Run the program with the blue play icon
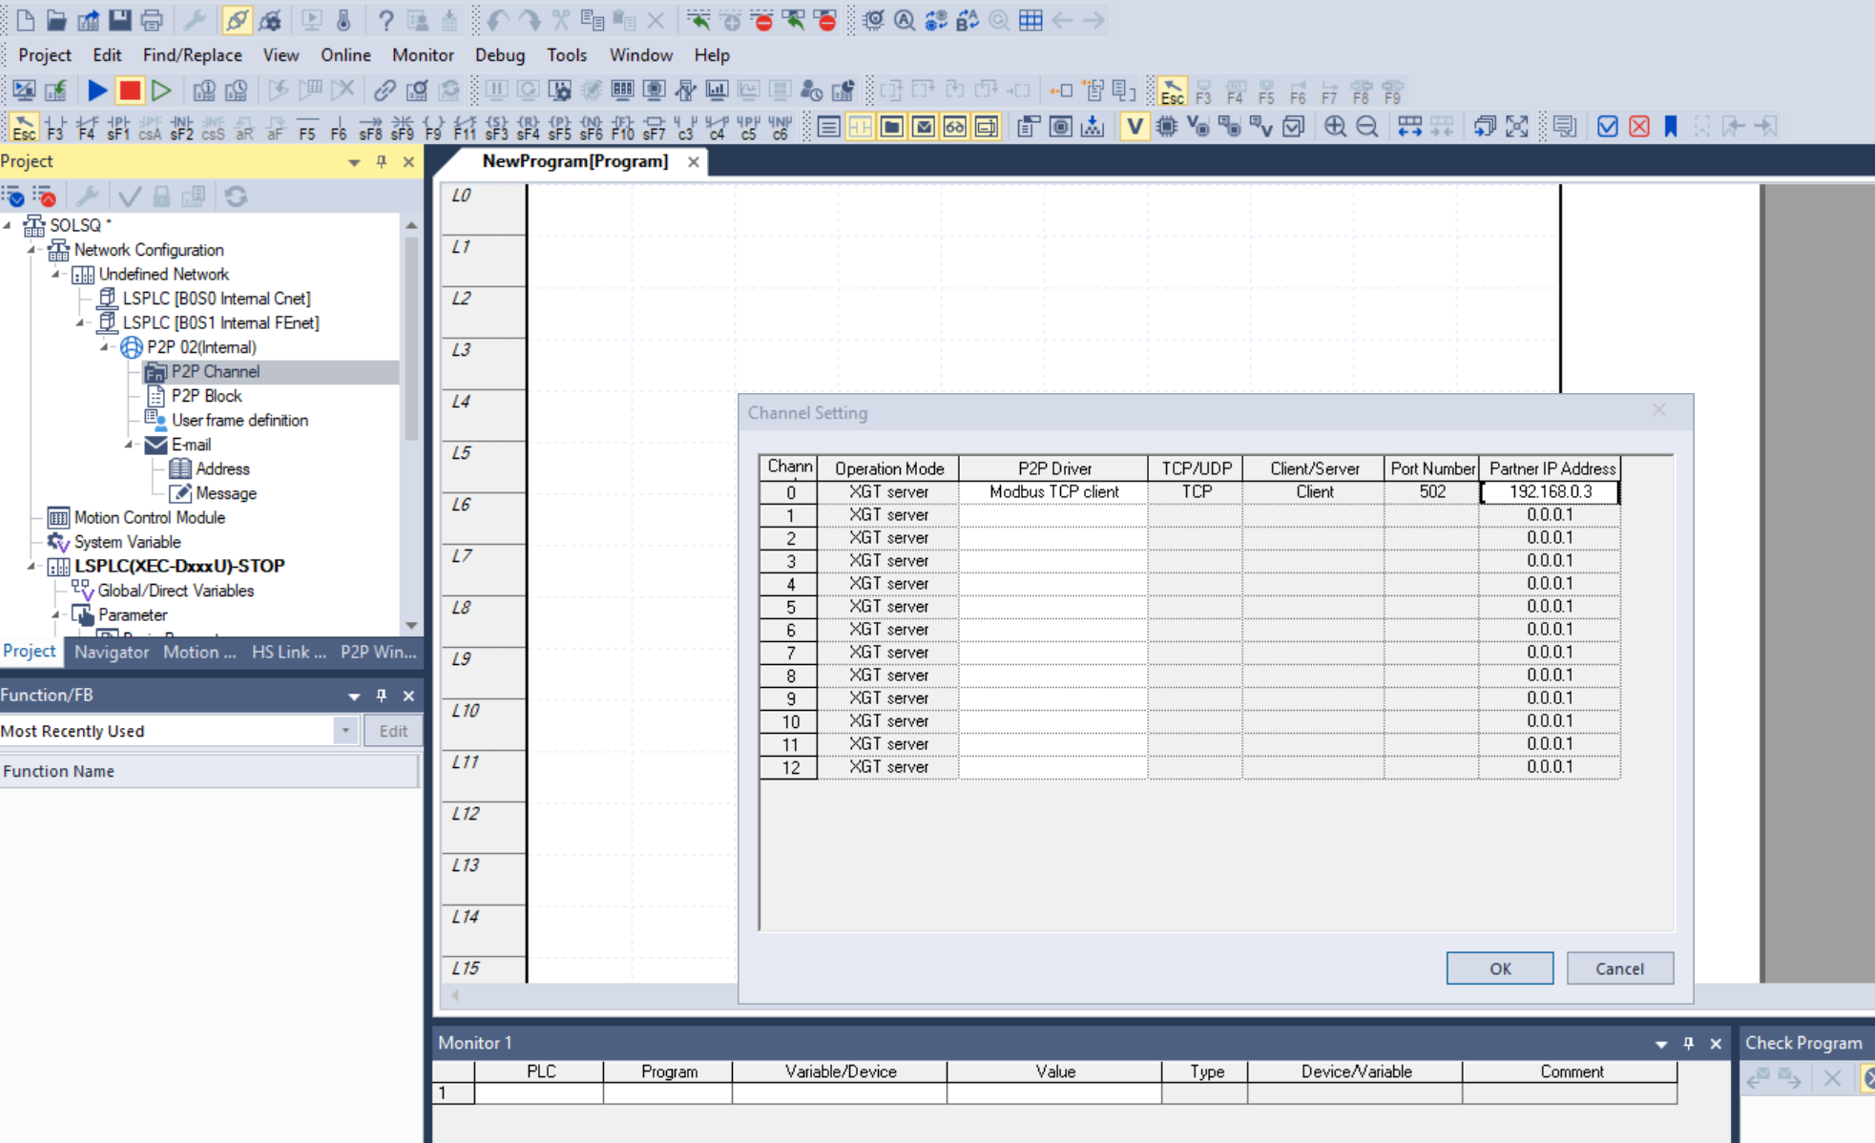1875x1143 pixels. pyautogui.click(x=98, y=91)
